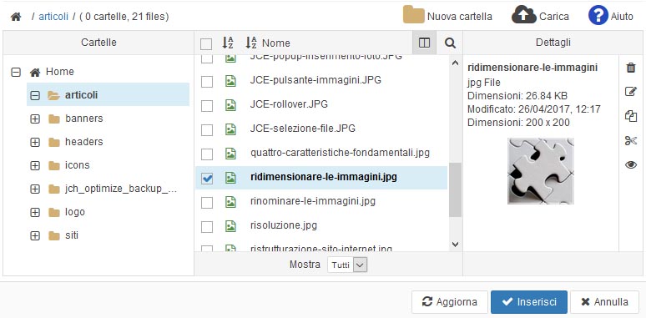Select file quattro-caratteristiche-fondamentali.jpg
Screen dimensions: 646x318
[x=340, y=154]
